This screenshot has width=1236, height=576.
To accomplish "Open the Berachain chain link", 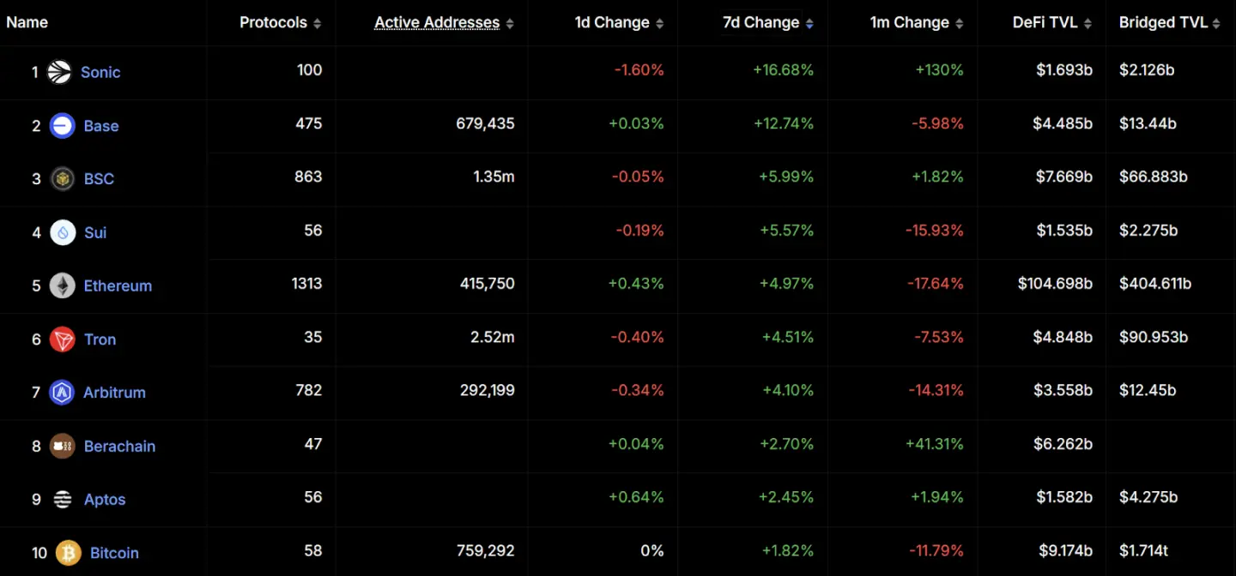I will pos(120,447).
